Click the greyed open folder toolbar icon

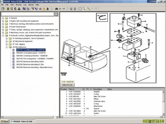click(67, 9)
